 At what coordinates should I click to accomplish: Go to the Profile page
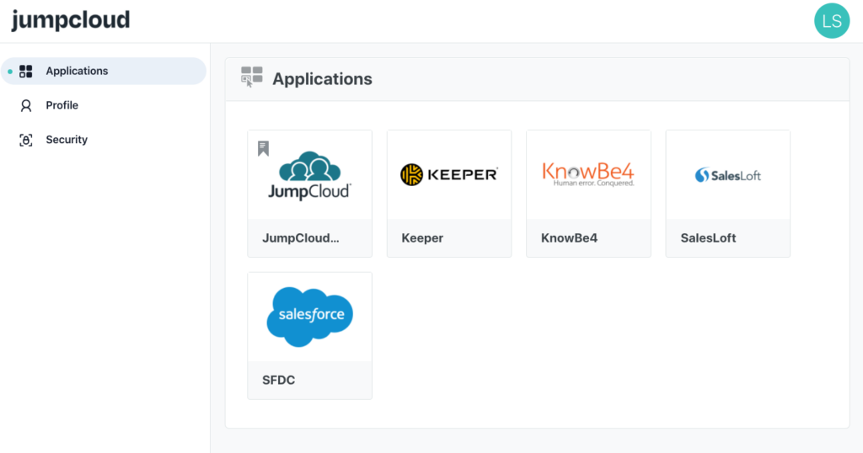pos(62,106)
